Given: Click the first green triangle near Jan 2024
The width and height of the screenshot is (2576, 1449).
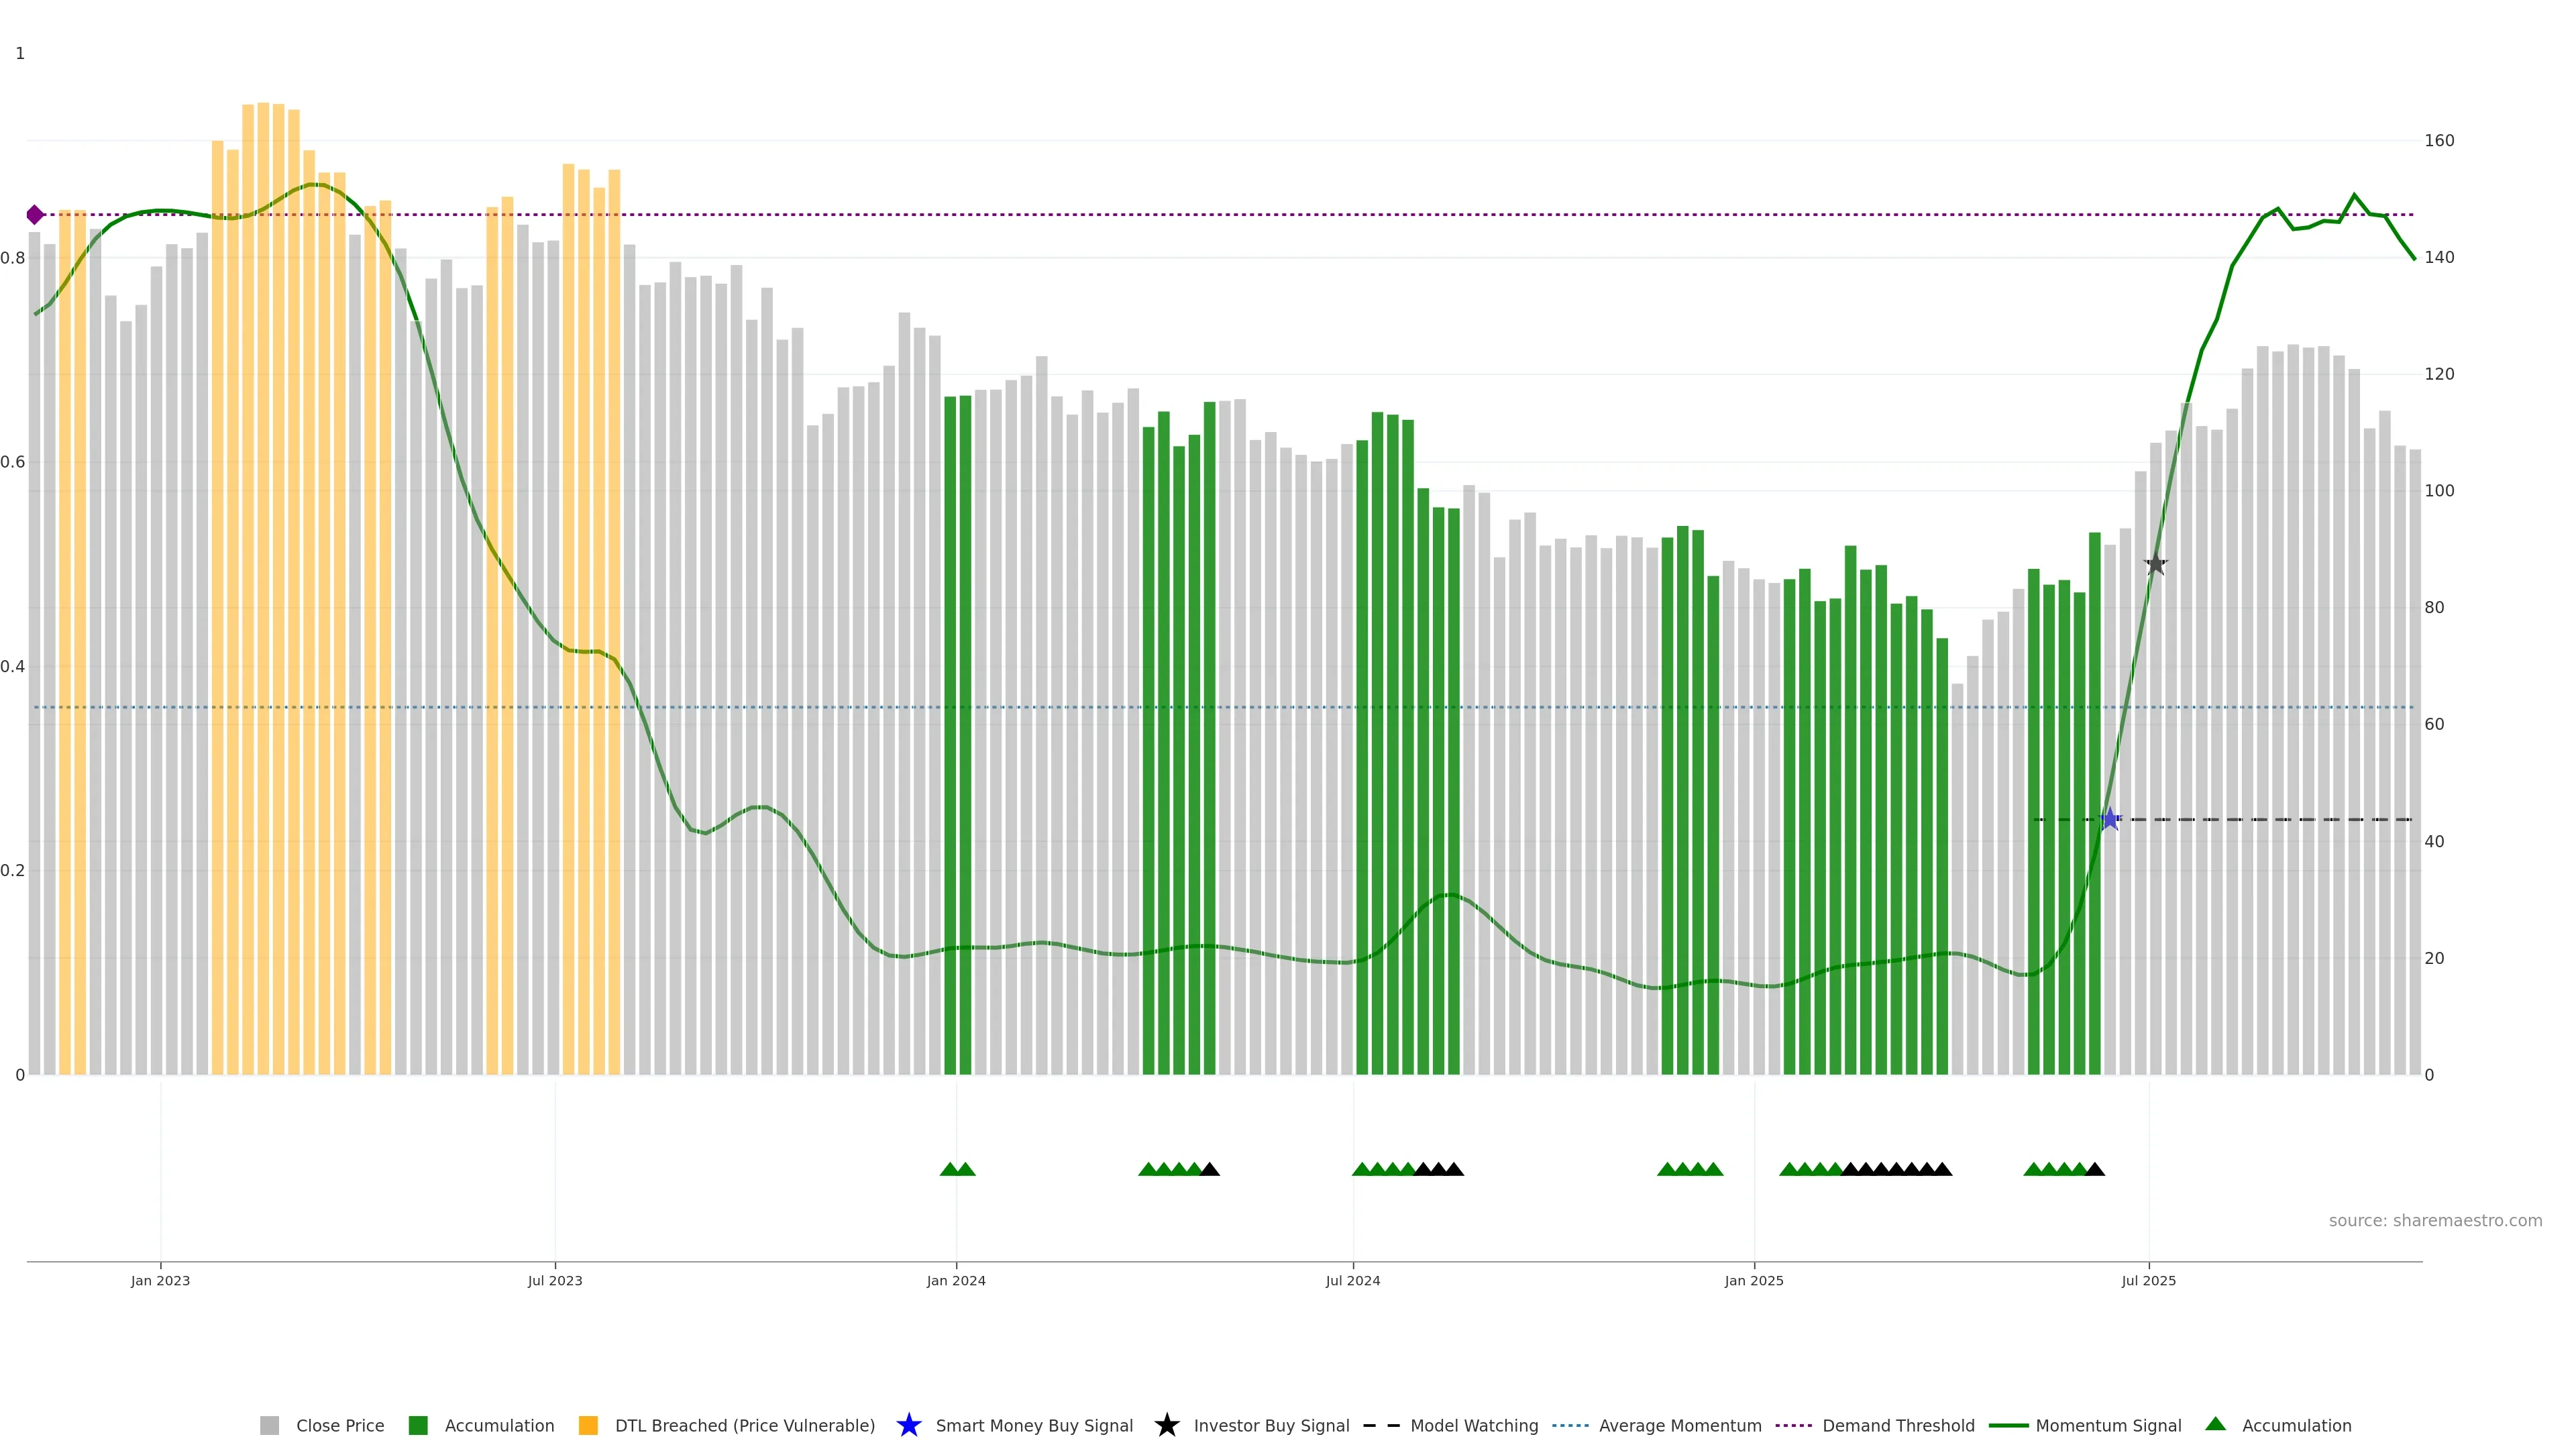Looking at the screenshot, I should click(950, 1169).
